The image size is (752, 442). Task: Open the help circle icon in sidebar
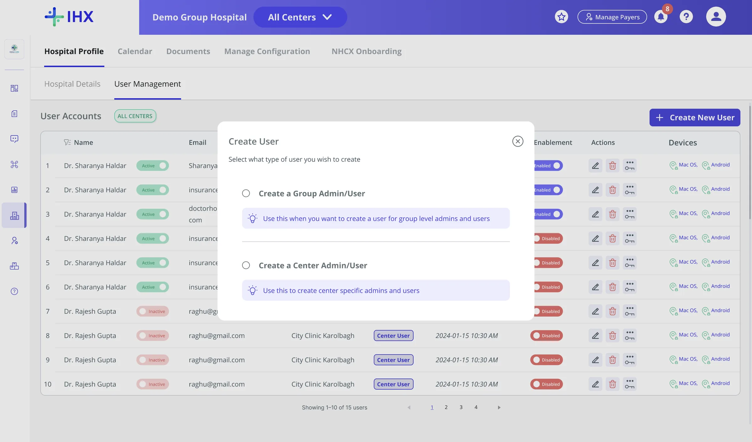tap(14, 291)
